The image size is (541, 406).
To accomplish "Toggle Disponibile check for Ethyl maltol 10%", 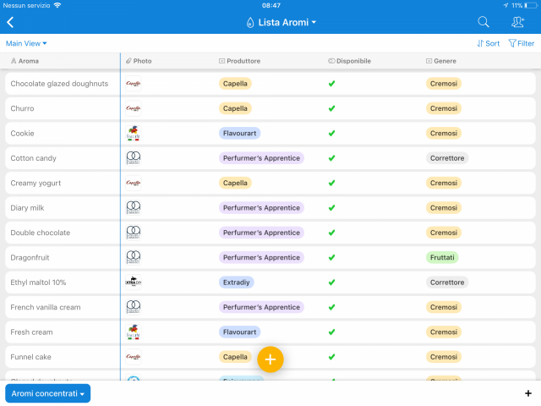I will [331, 283].
